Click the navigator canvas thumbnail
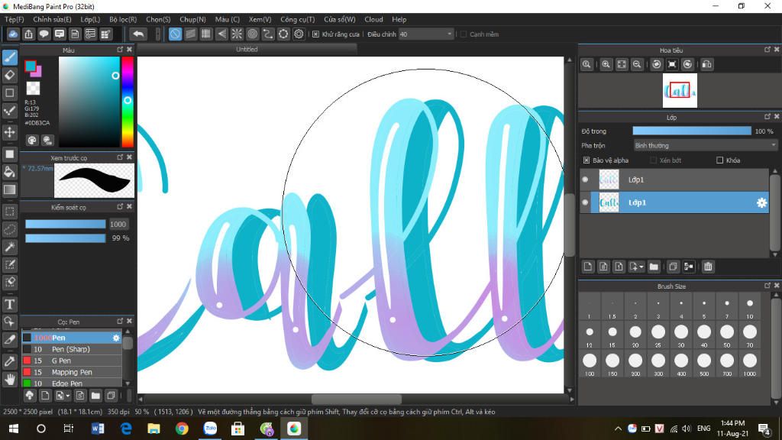 point(680,90)
